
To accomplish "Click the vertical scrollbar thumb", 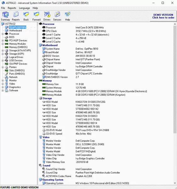I will pos(175,80).
